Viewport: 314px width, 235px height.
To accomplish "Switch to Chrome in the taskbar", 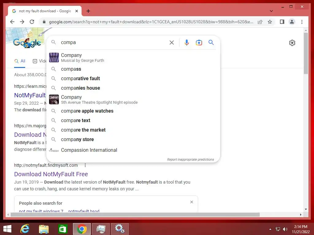I will tap(82, 229).
